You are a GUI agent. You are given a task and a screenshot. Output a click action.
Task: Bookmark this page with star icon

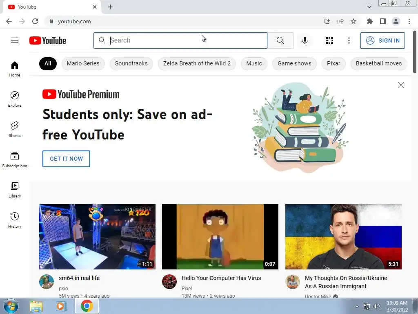point(354,21)
